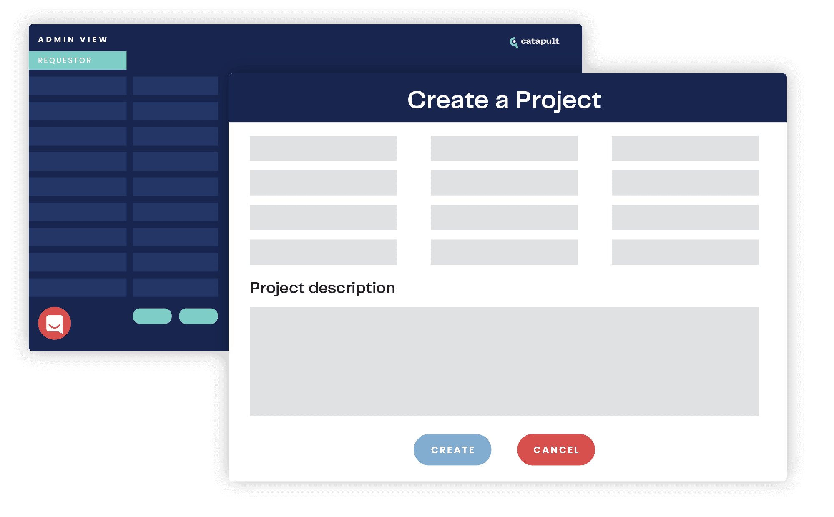Click the first field in the left form column
Image resolution: width=834 pixels, height=517 pixels.
tap(323, 148)
